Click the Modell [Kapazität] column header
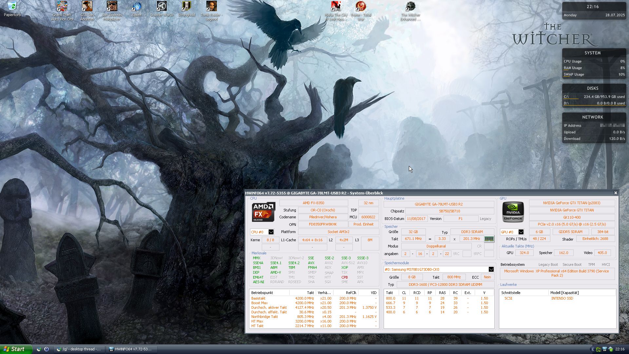 click(582, 293)
